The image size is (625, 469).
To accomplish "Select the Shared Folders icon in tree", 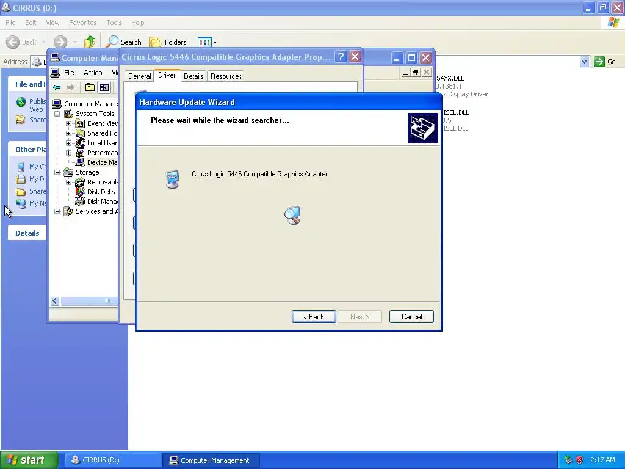I will click(x=80, y=133).
